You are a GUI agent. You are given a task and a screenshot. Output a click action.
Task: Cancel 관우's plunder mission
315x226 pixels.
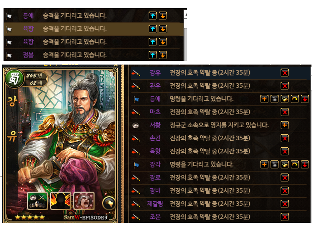(285, 86)
